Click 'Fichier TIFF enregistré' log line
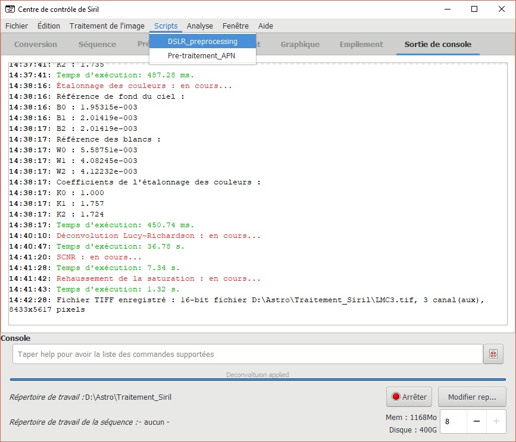The height and width of the screenshot is (442, 516). click(247, 305)
